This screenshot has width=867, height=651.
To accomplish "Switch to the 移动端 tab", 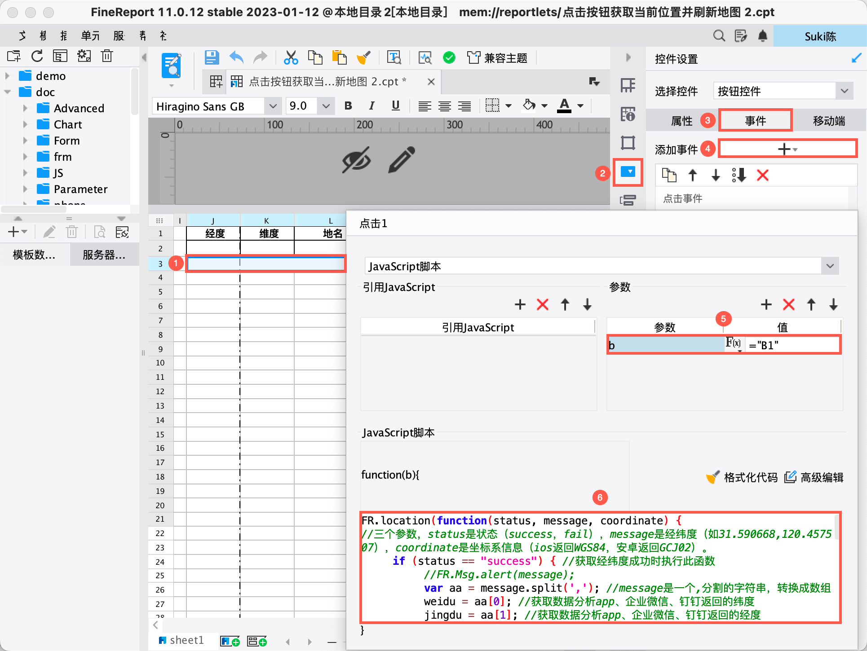I will coord(829,121).
